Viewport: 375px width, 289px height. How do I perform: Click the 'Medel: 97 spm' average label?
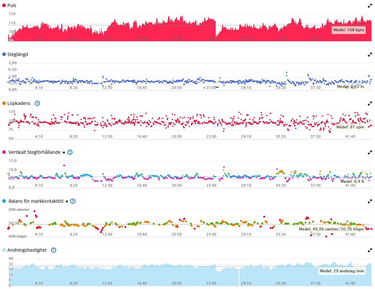click(x=350, y=127)
